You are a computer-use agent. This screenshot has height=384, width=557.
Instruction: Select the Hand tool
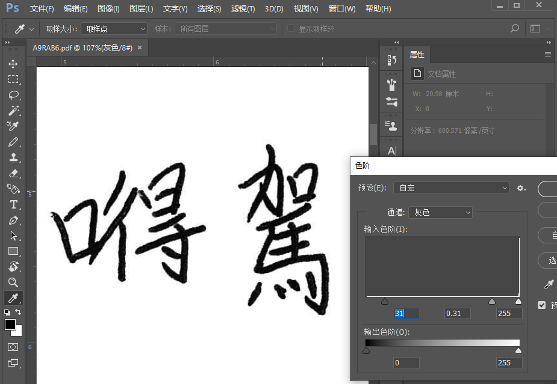pyautogui.click(x=13, y=267)
